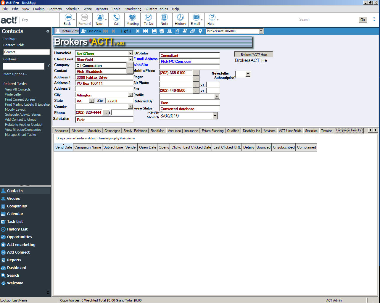Open the Emarketing menu

point(133,9)
